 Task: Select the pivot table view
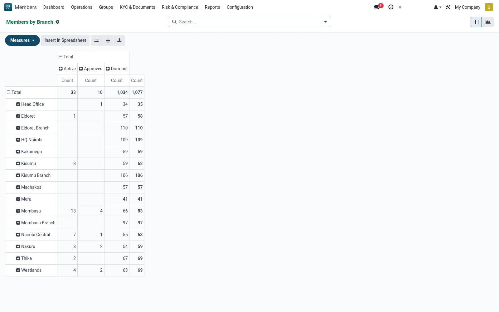click(x=476, y=22)
